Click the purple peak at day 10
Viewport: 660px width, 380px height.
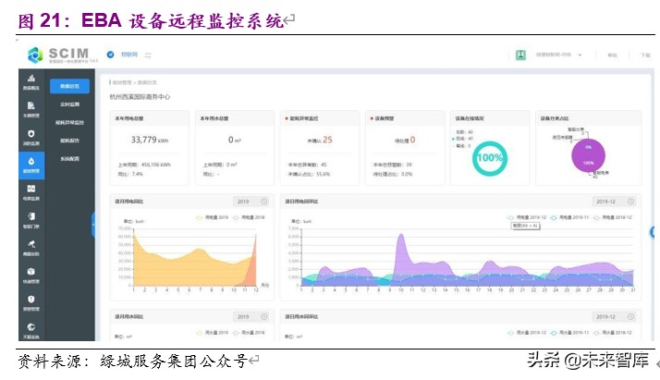coord(401,236)
